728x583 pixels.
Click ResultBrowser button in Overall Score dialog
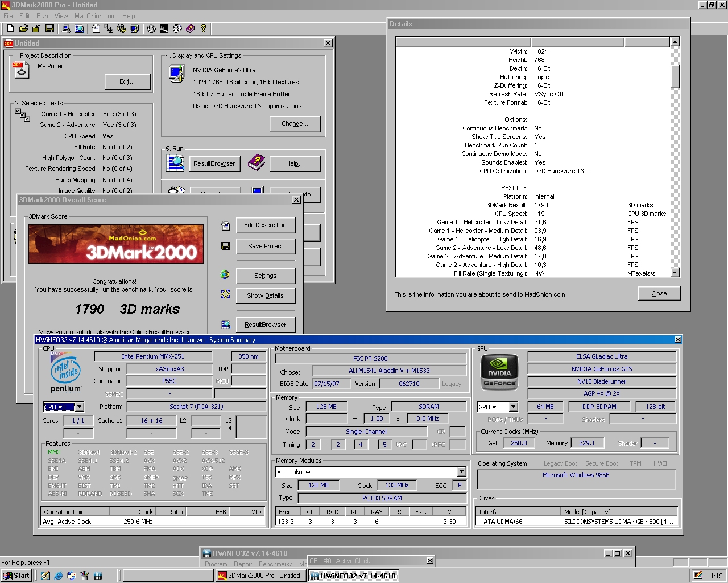266,325
